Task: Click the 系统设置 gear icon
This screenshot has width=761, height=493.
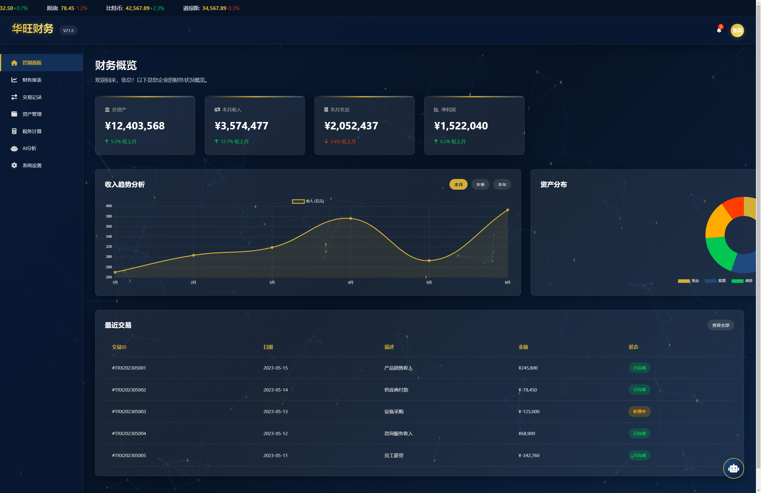Action: 14,165
